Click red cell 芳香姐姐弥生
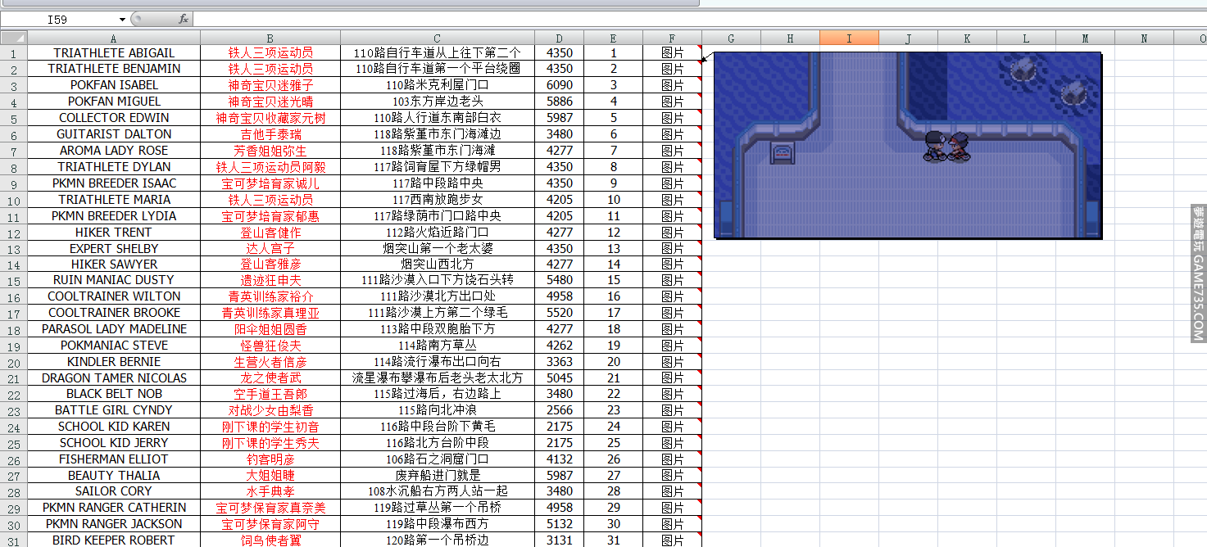 pyautogui.click(x=270, y=151)
